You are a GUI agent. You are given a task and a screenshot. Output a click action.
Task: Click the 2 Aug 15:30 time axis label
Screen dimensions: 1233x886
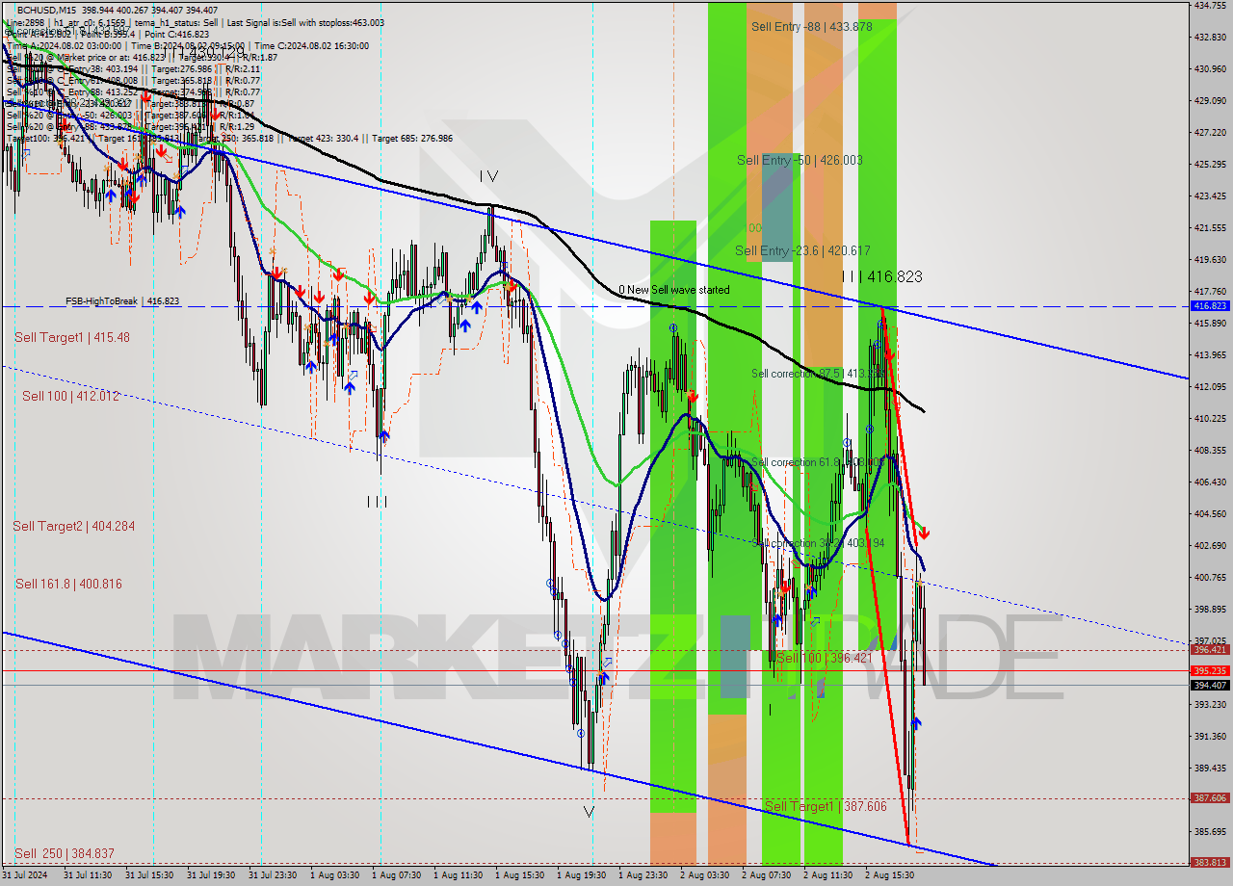889,876
